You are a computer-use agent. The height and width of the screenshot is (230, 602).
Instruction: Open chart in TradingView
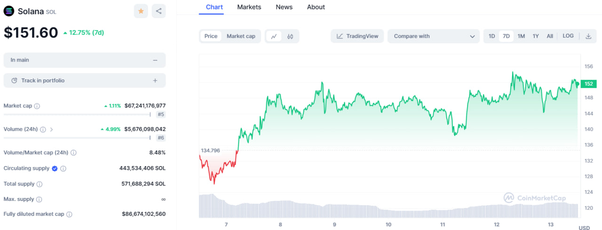point(357,36)
